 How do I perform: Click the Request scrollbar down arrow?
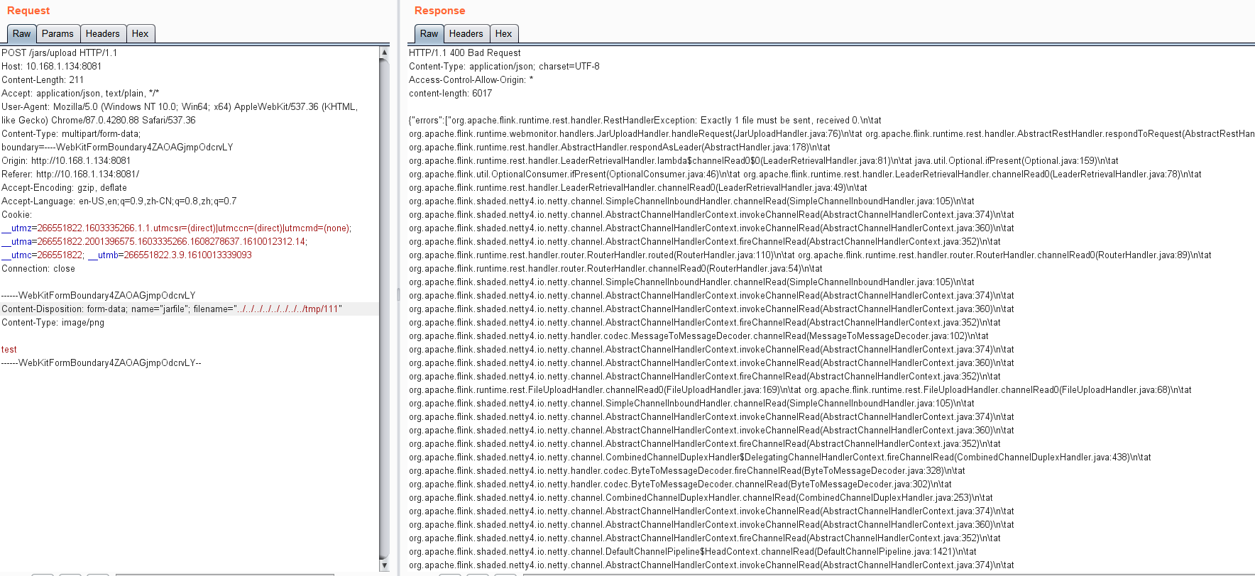[x=384, y=565]
